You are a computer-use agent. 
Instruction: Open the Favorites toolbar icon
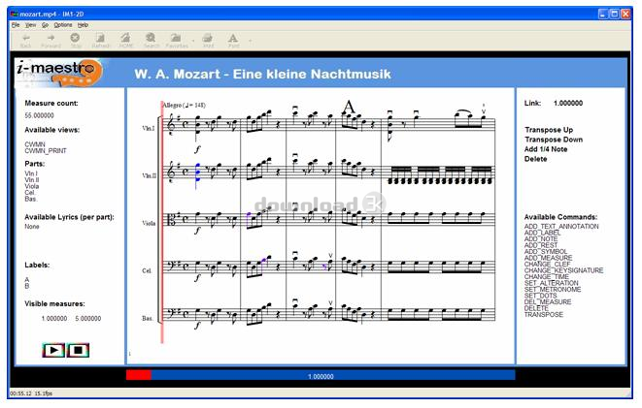[176, 39]
